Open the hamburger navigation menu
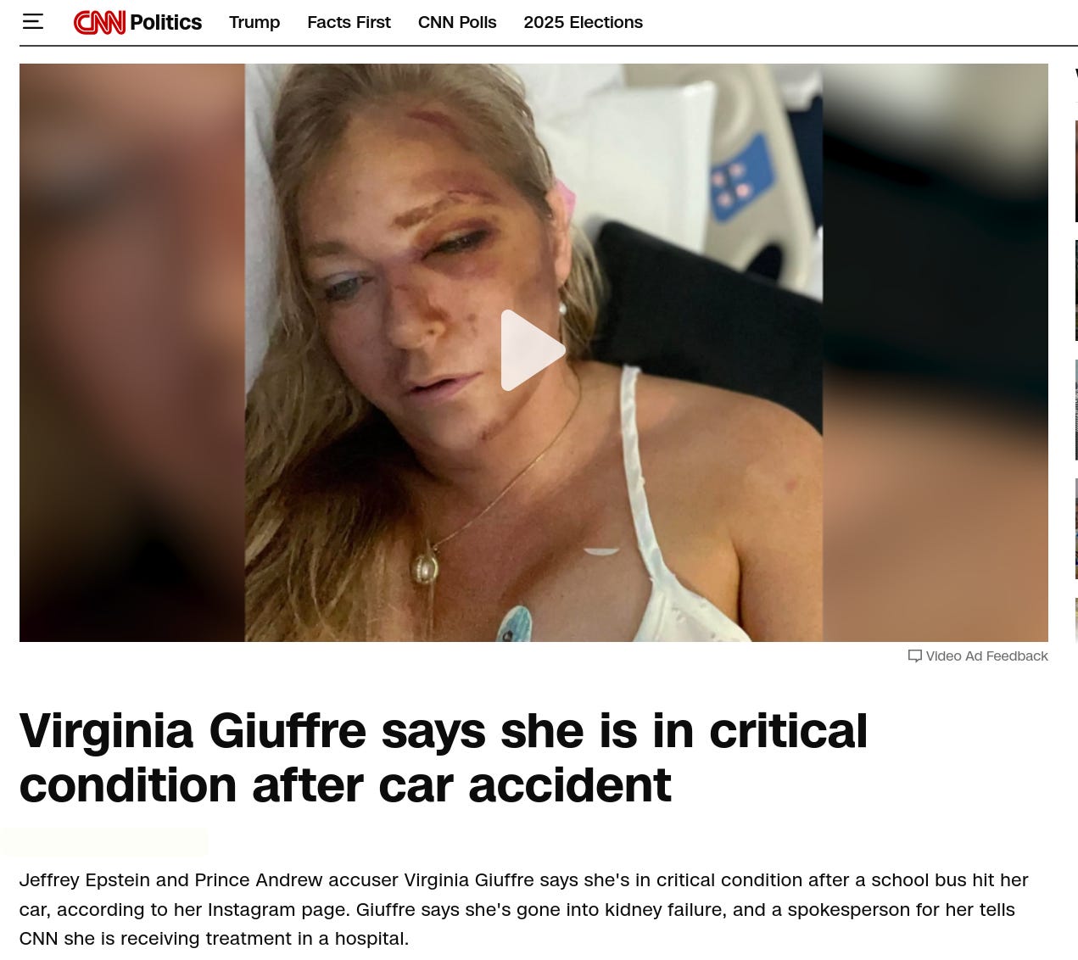This screenshot has width=1078, height=960. (32, 22)
